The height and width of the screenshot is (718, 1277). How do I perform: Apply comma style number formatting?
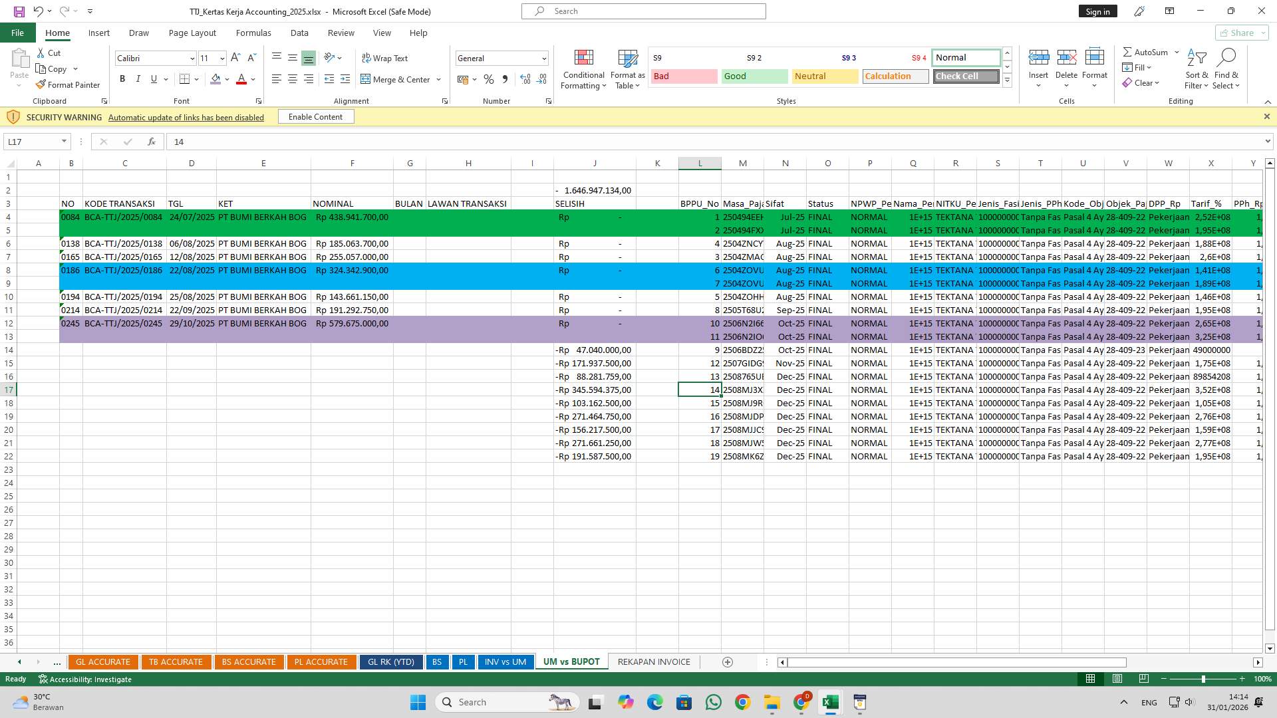pos(505,79)
